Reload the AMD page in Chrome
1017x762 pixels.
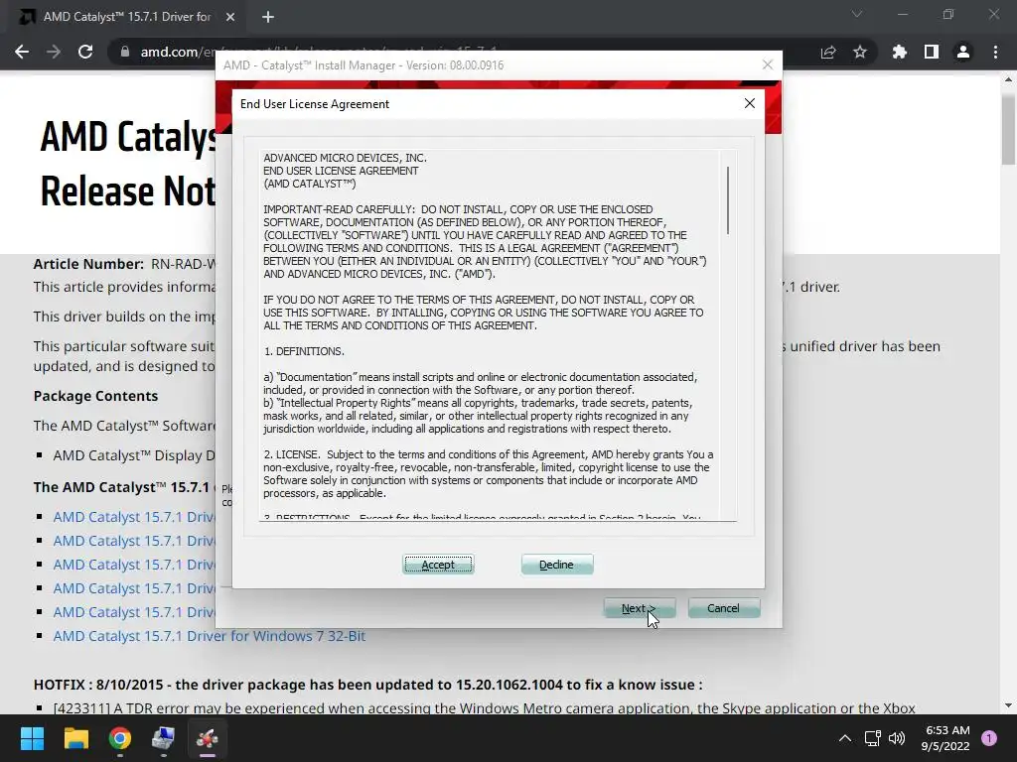click(85, 52)
